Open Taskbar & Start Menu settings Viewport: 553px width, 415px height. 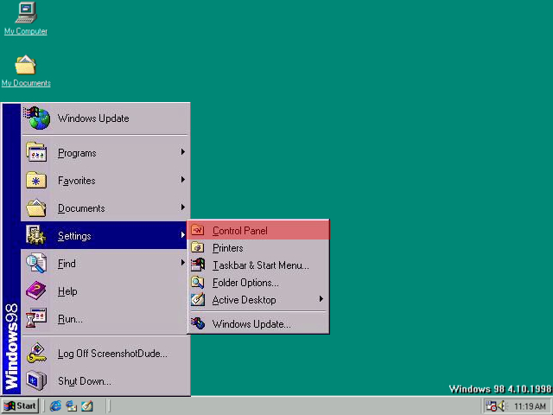click(x=259, y=265)
